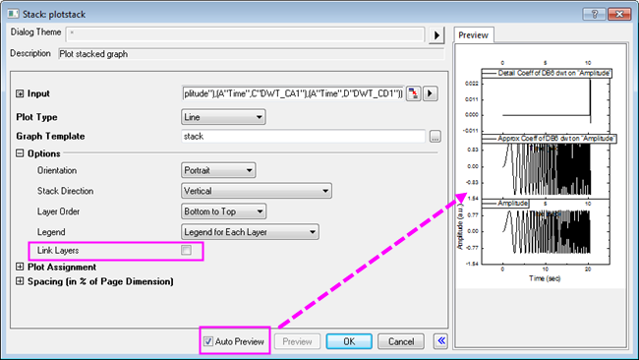This screenshot has height=360, width=639.
Task: Expand the Input section
Action: (x=20, y=93)
